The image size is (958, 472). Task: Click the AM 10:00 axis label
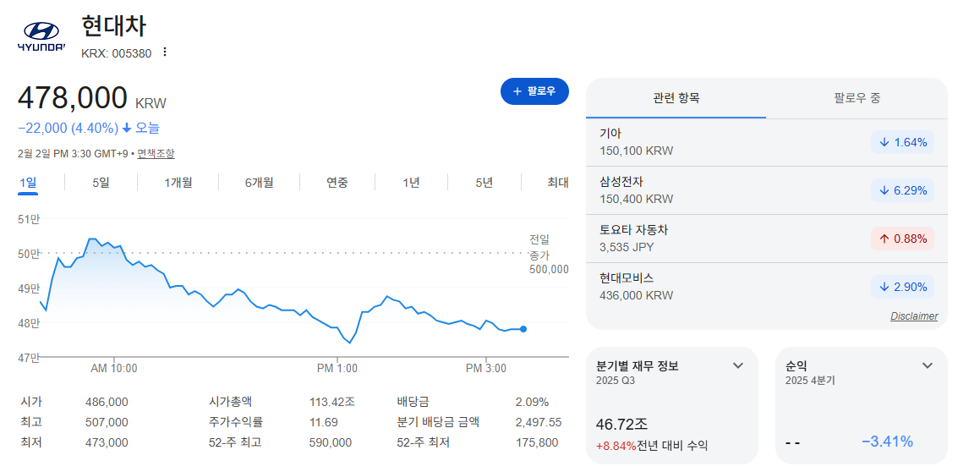[x=114, y=369]
